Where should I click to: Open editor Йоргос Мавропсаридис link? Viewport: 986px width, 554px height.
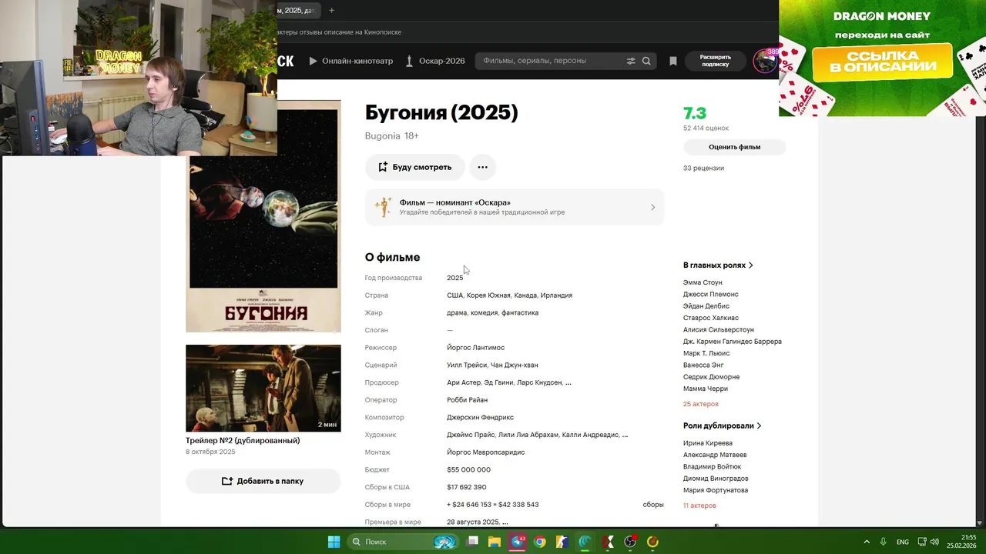485,452
